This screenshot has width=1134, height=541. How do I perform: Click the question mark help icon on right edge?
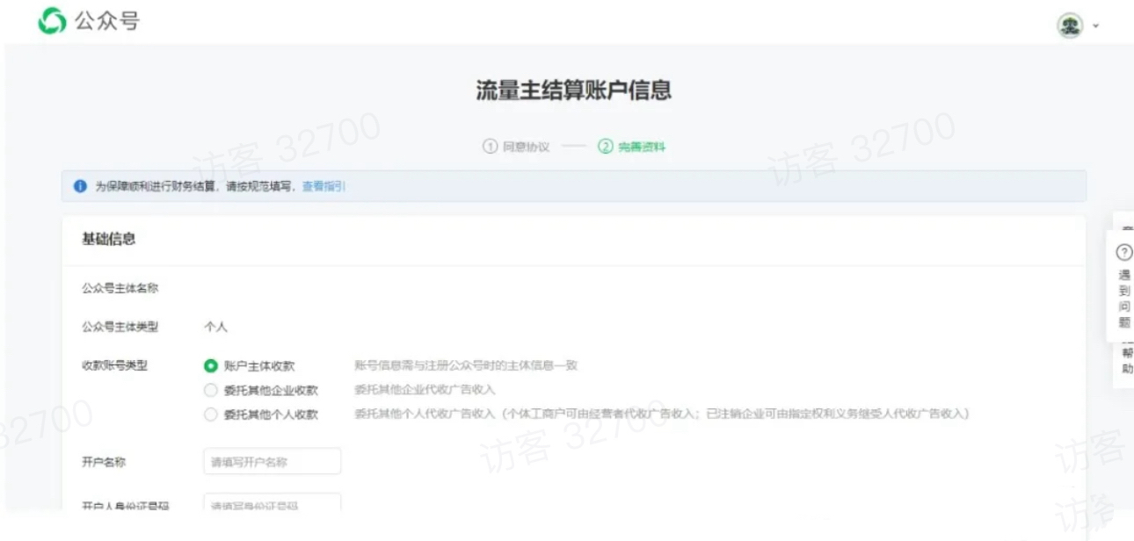[1123, 253]
